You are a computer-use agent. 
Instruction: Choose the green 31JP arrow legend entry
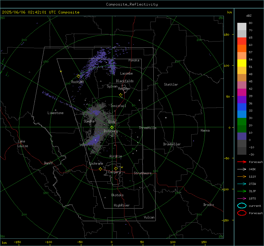pos(242,191)
